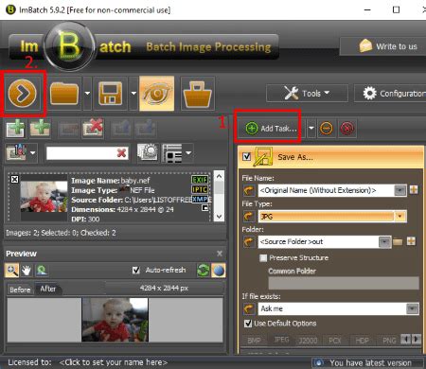The image size is (426, 369).
Task: Expand the arrow next to Add Task
Action: [x=311, y=129]
